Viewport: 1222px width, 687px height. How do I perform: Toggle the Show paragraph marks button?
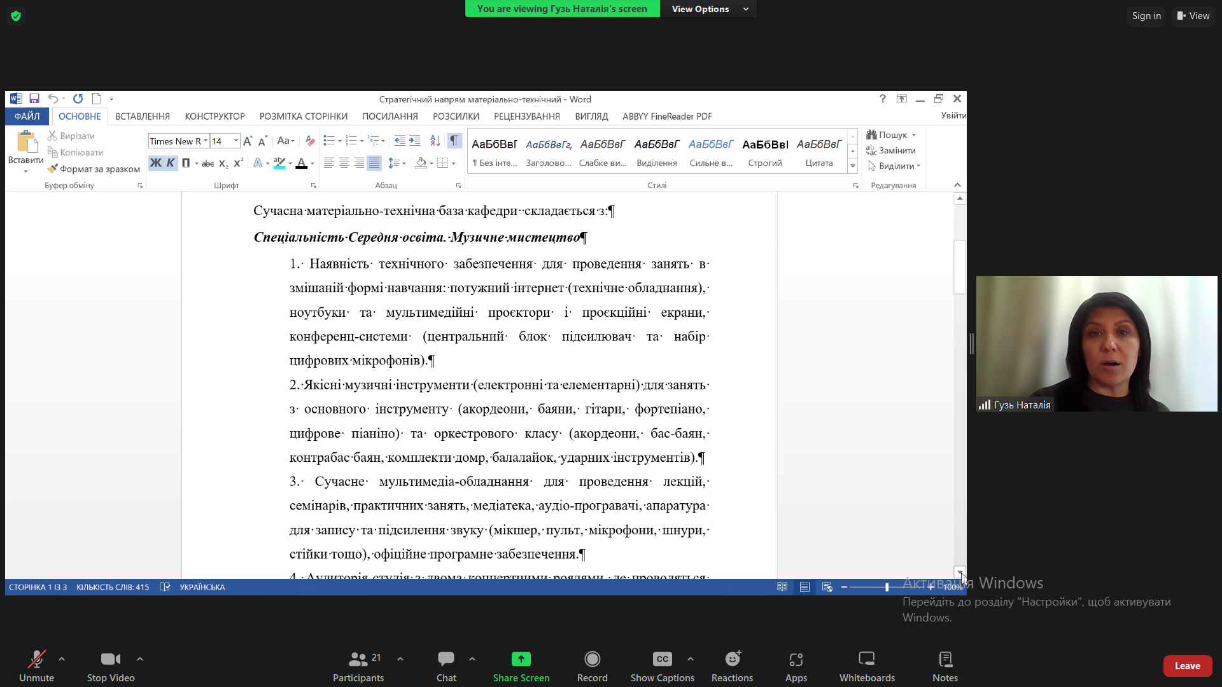(x=454, y=141)
